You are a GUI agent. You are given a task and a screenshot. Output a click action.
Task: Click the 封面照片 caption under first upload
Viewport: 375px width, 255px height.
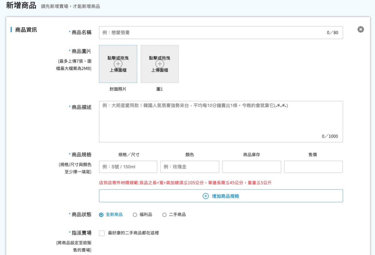click(x=118, y=89)
